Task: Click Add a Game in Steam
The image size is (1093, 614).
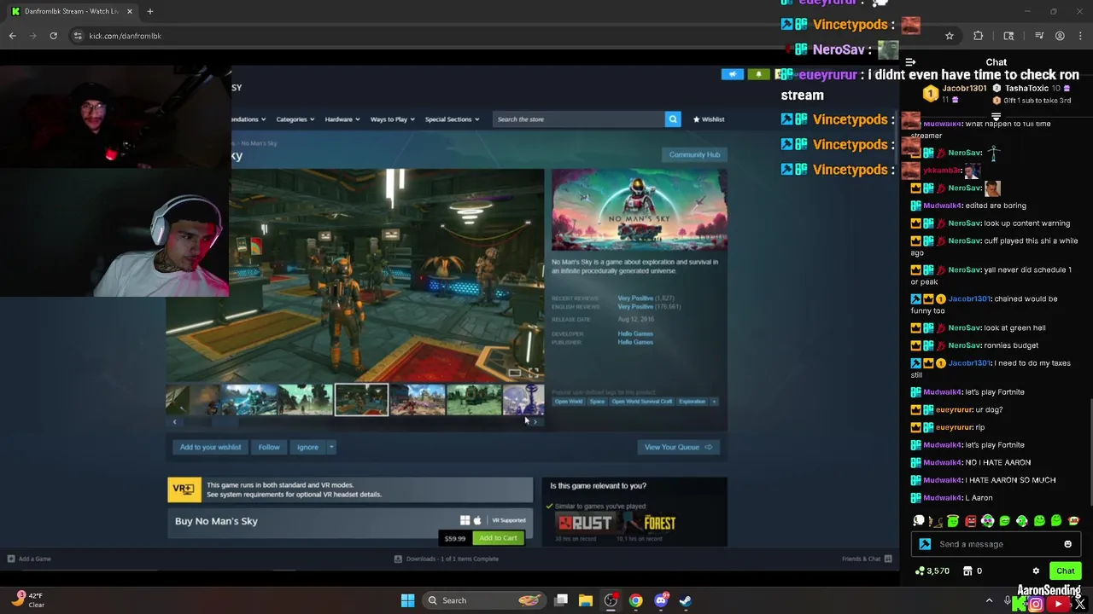Action: coord(29,559)
